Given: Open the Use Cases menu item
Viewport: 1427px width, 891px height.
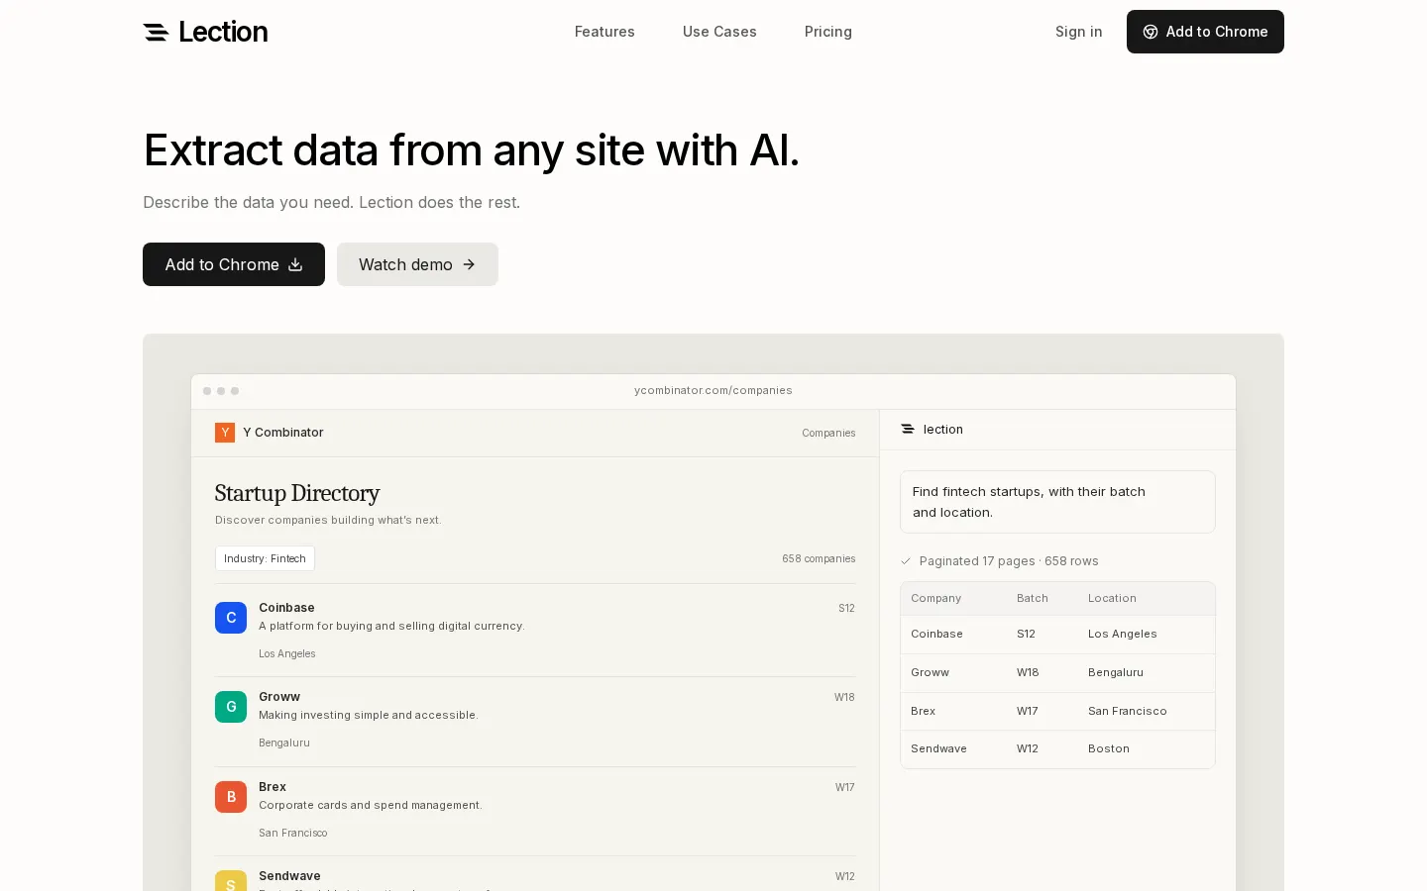Looking at the screenshot, I should 719,32.
